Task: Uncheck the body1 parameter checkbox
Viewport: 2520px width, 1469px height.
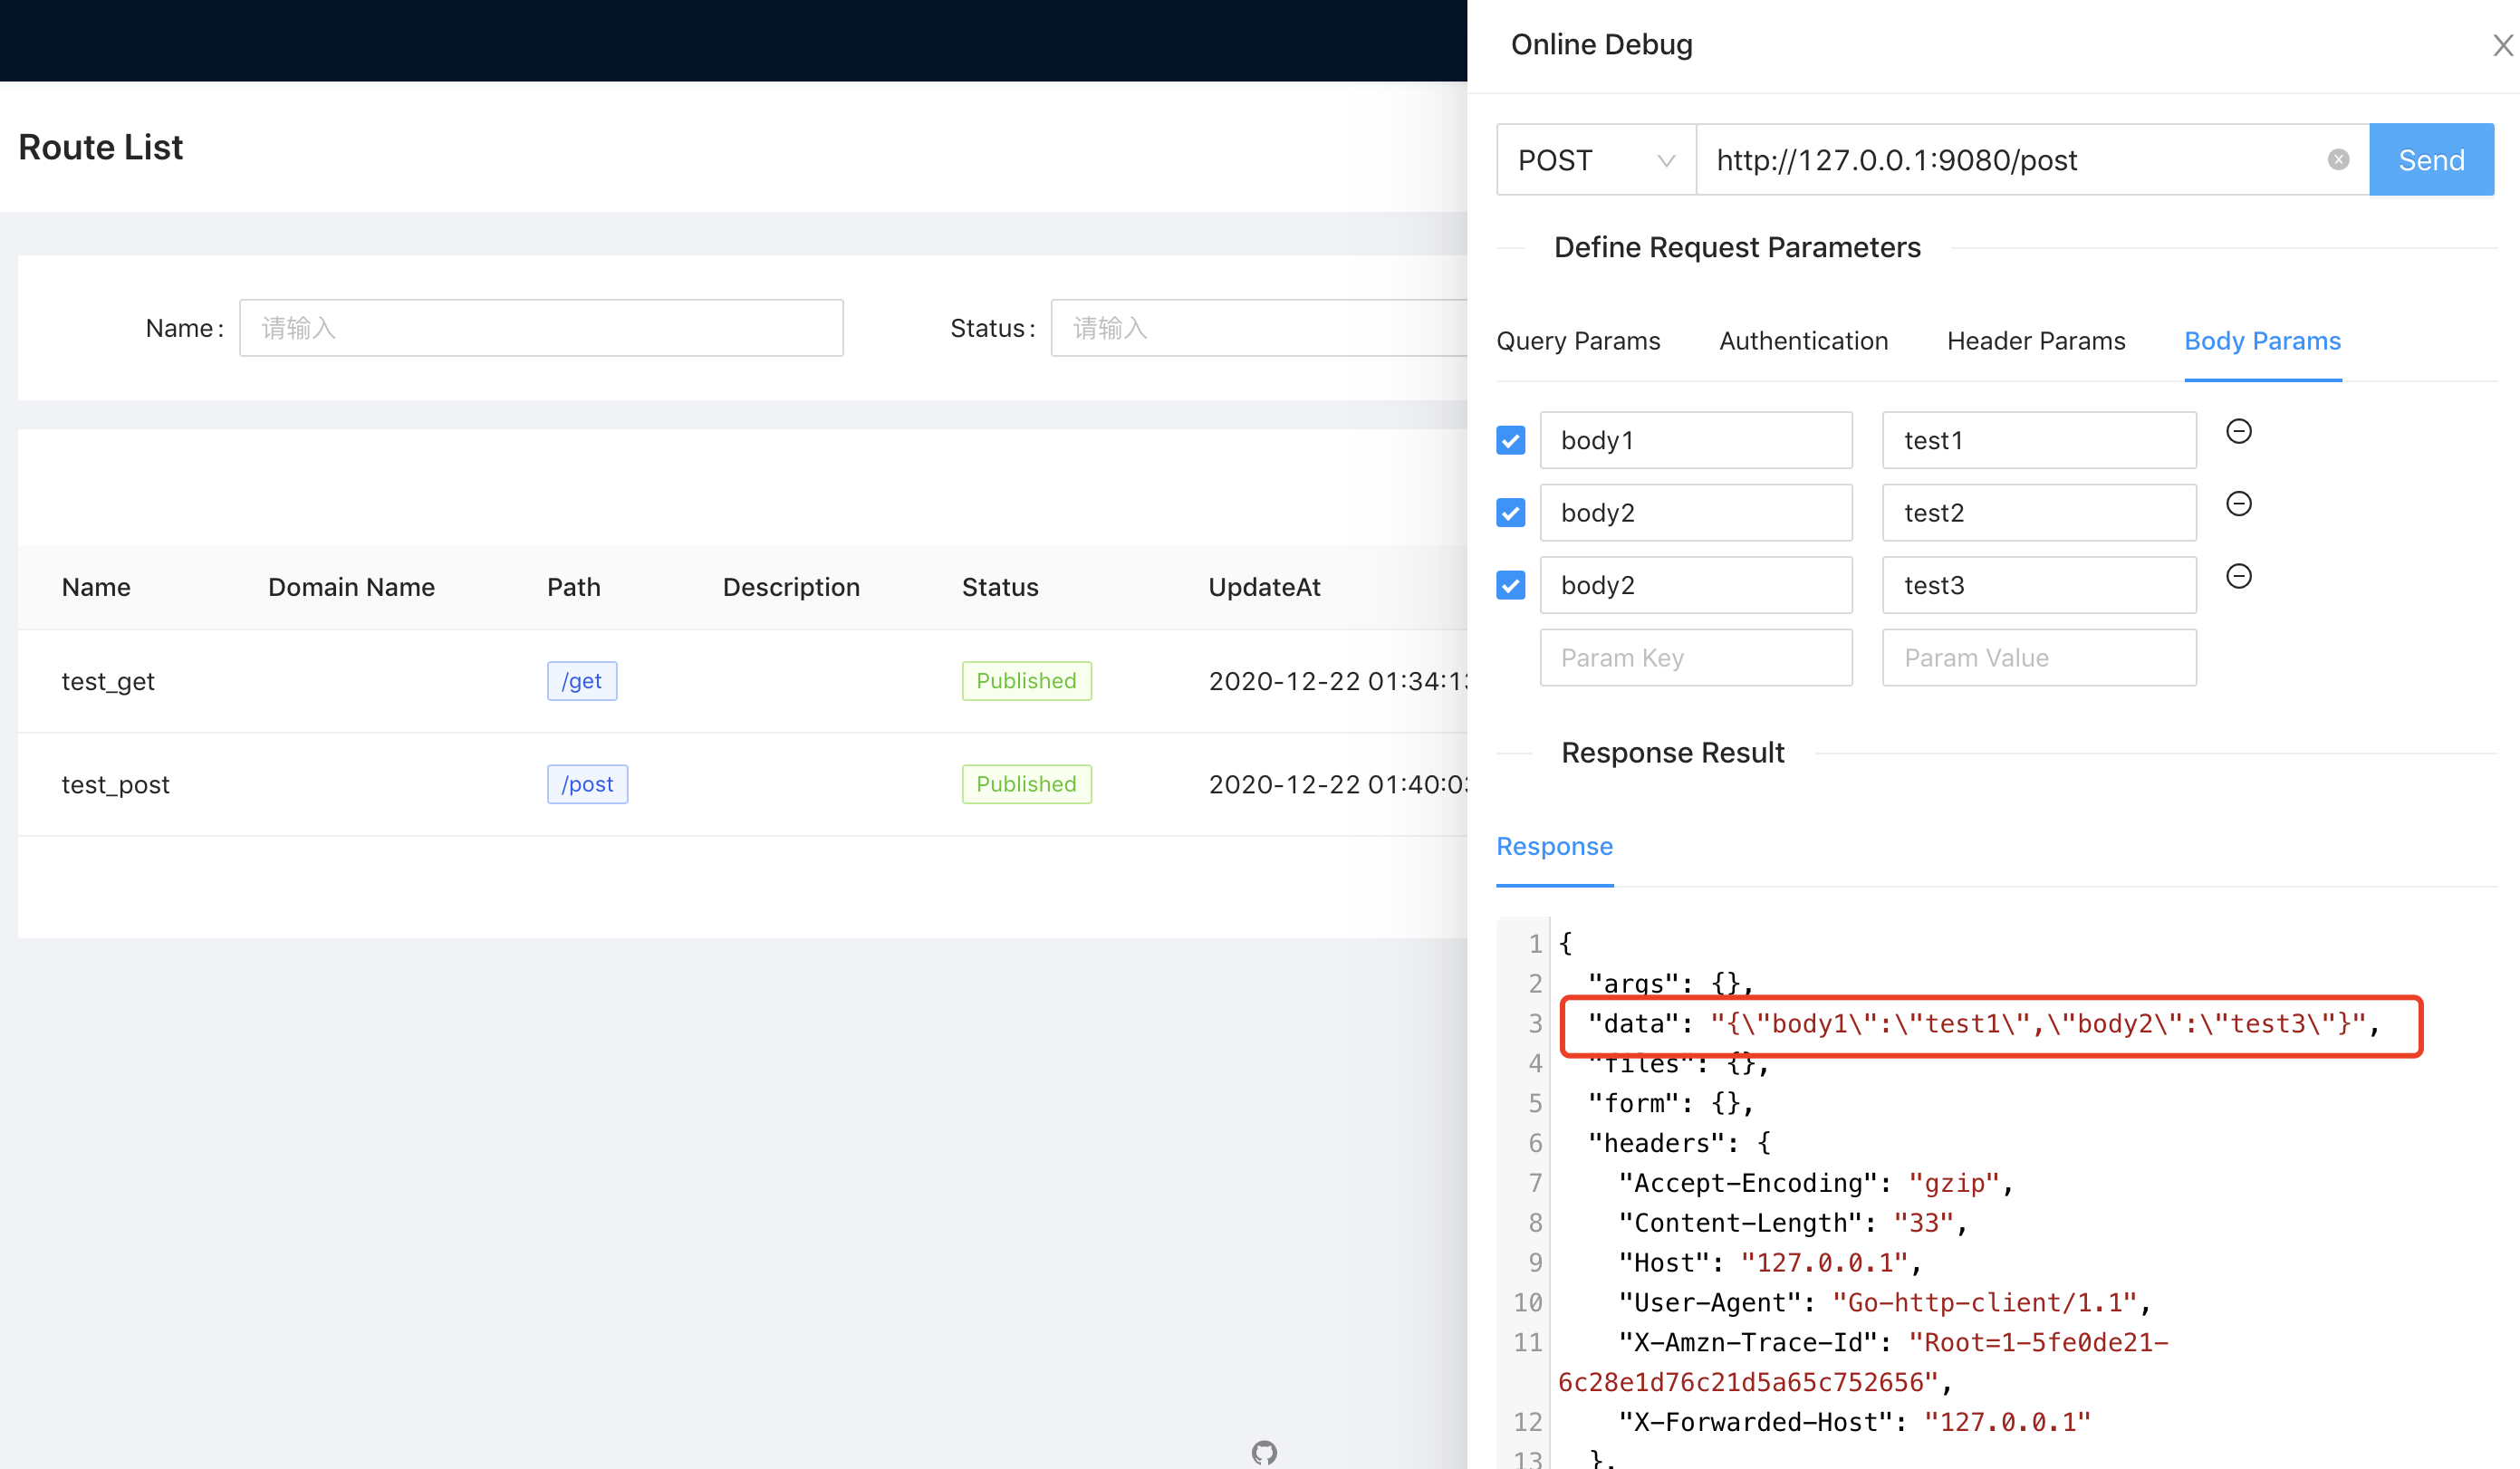Action: [1510, 440]
